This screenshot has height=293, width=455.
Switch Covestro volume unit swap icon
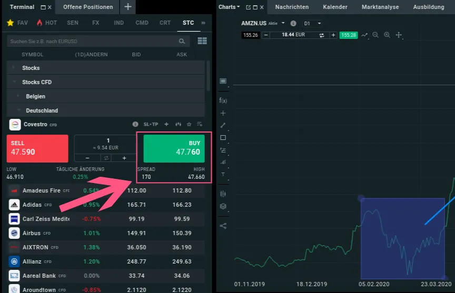[x=106, y=158]
